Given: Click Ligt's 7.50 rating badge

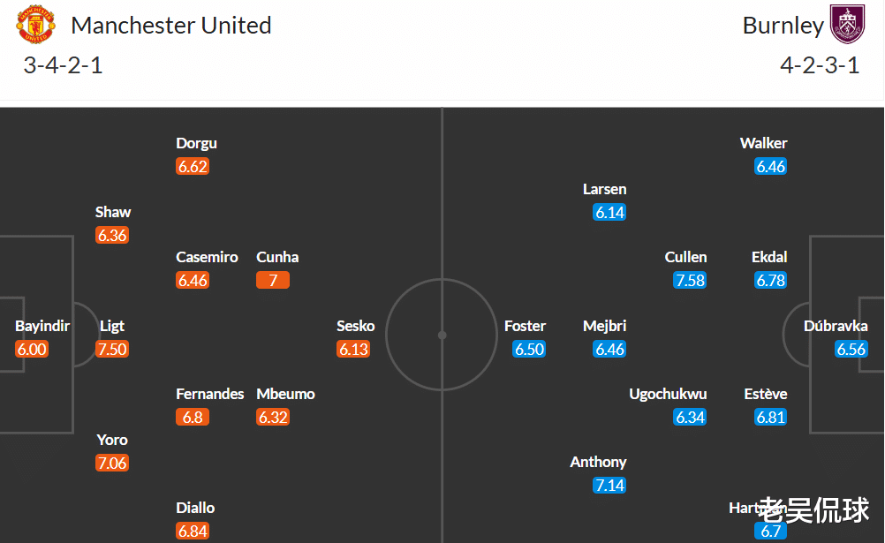Looking at the screenshot, I should pyautogui.click(x=112, y=350).
